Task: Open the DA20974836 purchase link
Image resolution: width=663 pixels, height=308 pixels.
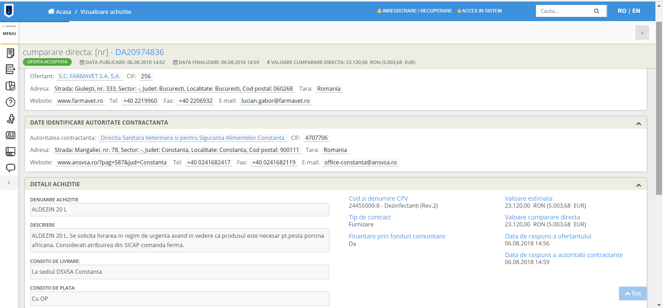Action: pyautogui.click(x=140, y=52)
